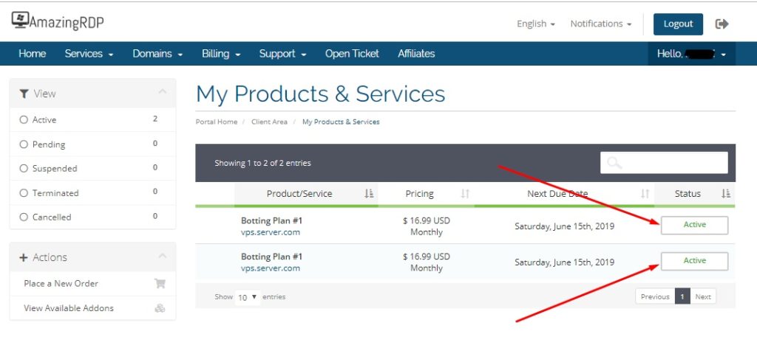Click the AmazingRDP logo

(58, 21)
